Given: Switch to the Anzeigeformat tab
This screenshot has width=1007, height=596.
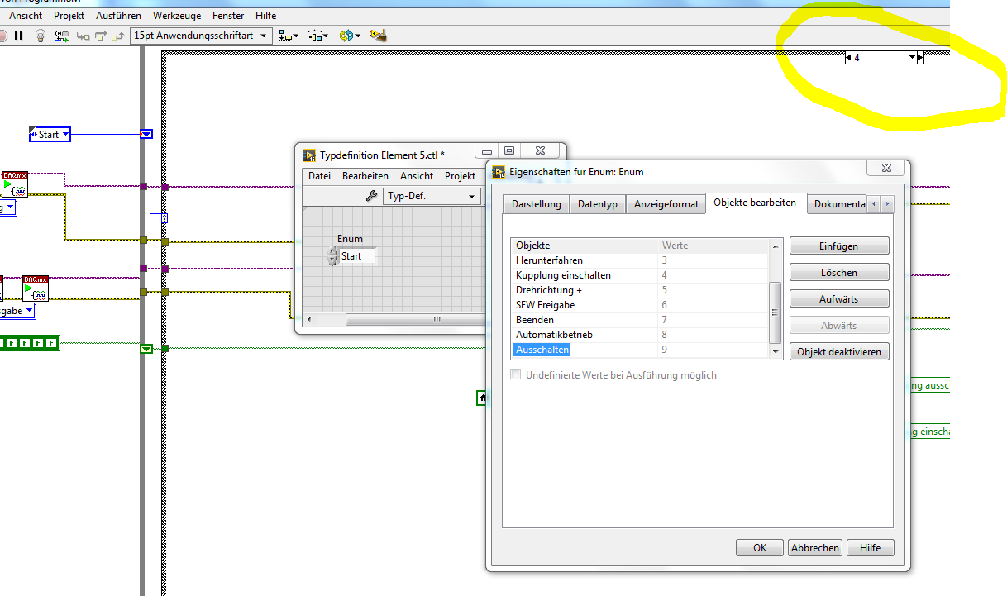Looking at the screenshot, I should click(x=666, y=204).
